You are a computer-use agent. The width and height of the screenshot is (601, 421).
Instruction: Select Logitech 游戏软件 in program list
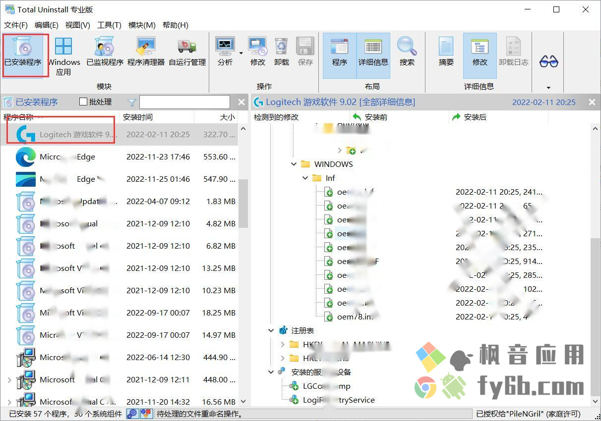[119, 134]
